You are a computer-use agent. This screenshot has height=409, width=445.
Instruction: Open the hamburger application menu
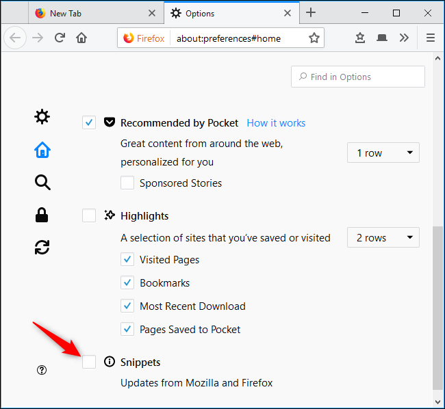pos(431,38)
